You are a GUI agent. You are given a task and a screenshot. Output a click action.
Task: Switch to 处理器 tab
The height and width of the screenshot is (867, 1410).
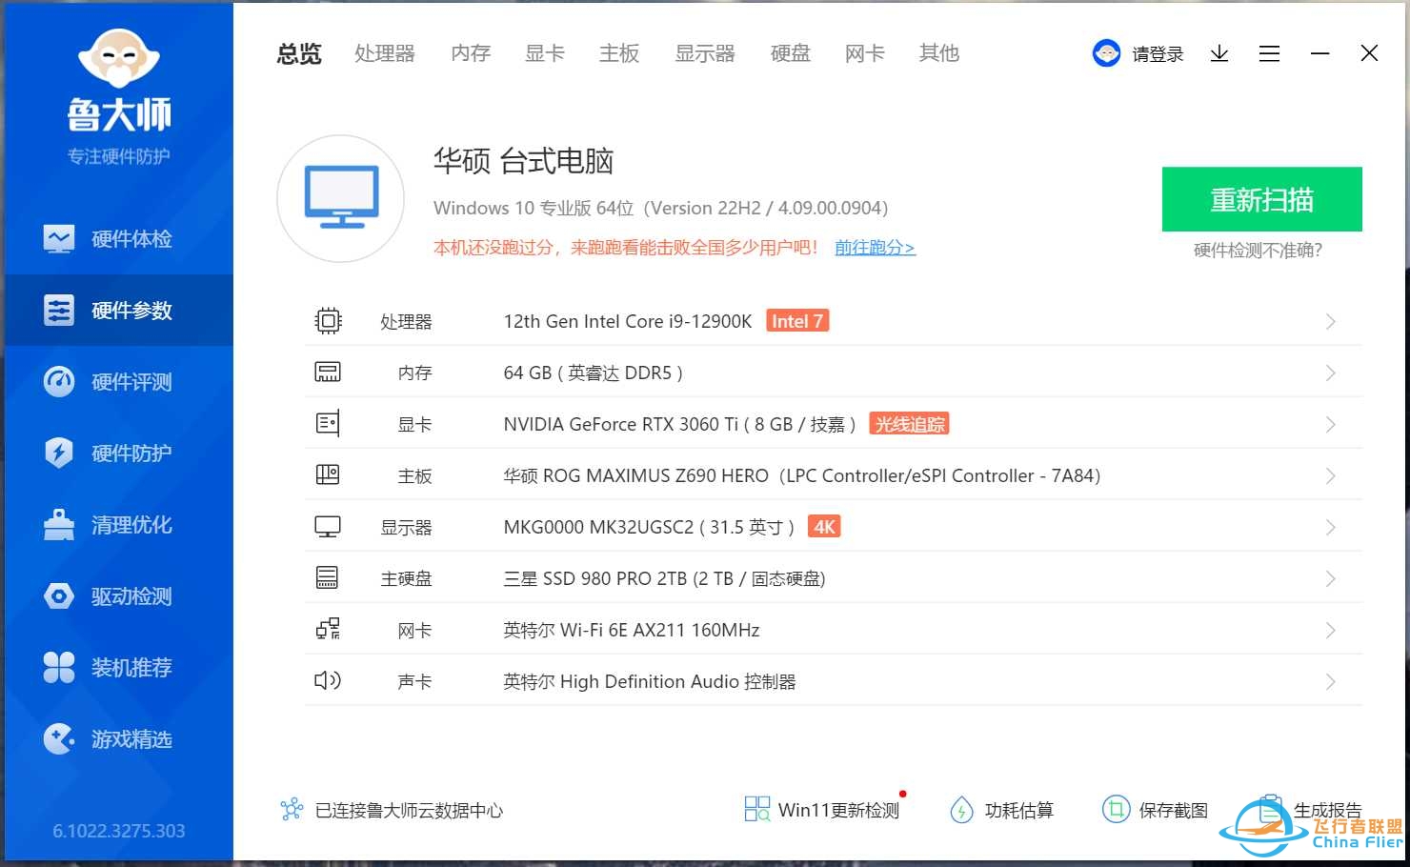point(385,53)
